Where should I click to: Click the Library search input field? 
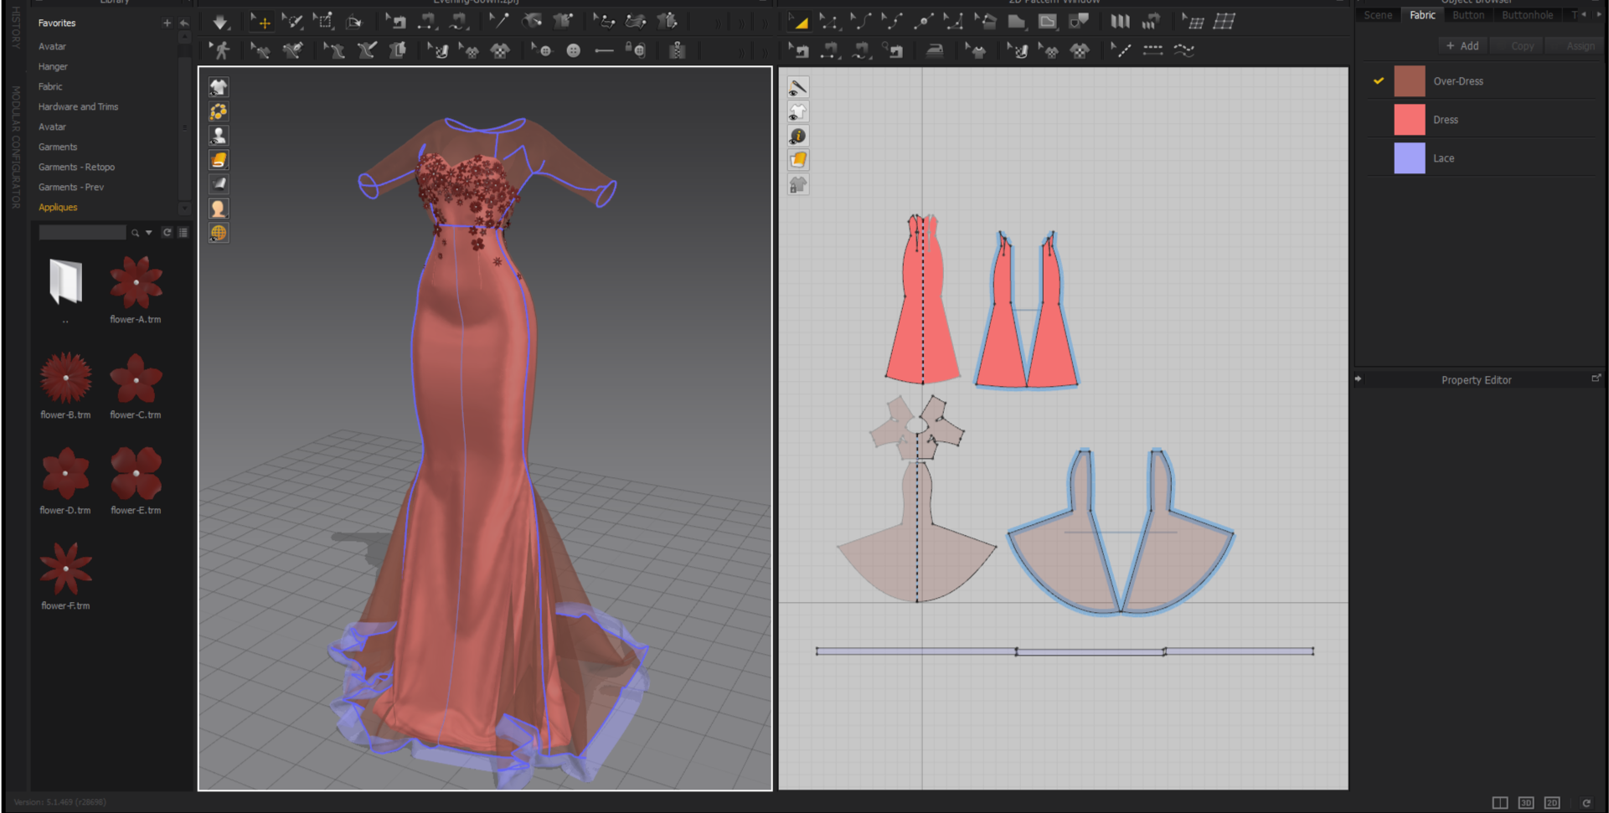pyautogui.click(x=82, y=233)
